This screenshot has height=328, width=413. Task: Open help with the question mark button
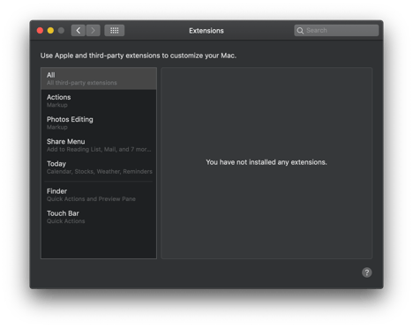366,272
